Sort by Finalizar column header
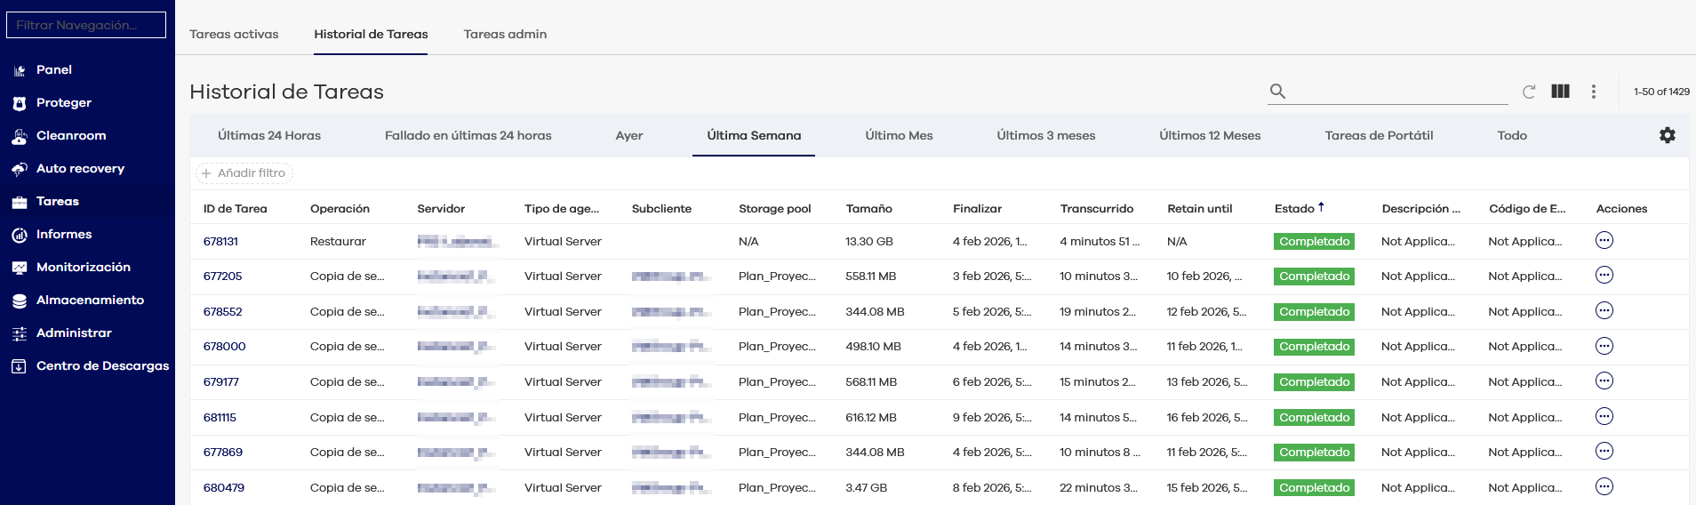The width and height of the screenshot is (1696, 505). [977, 209]
